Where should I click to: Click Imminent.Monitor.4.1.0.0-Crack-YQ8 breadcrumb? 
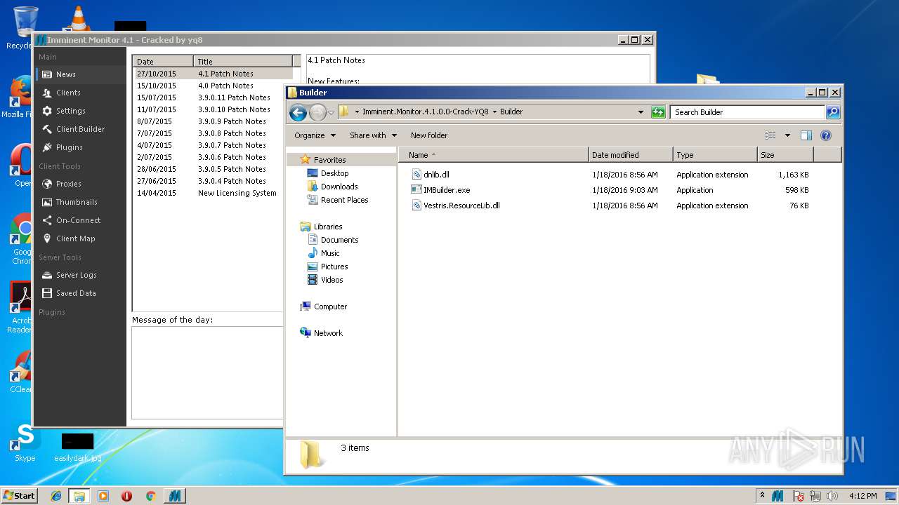(425, 112)
